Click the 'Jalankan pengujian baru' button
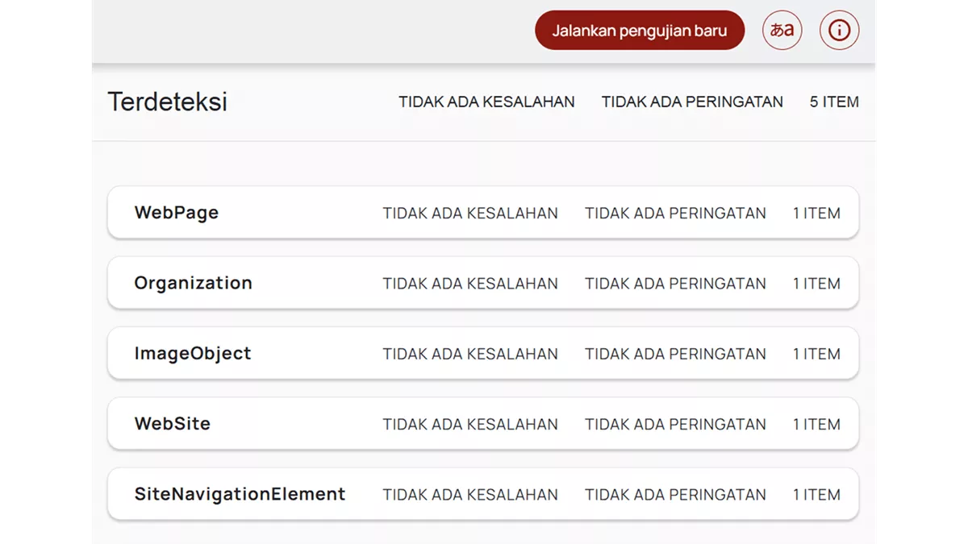This screenshot has width=968, height=544. click(x=639, y=30)
